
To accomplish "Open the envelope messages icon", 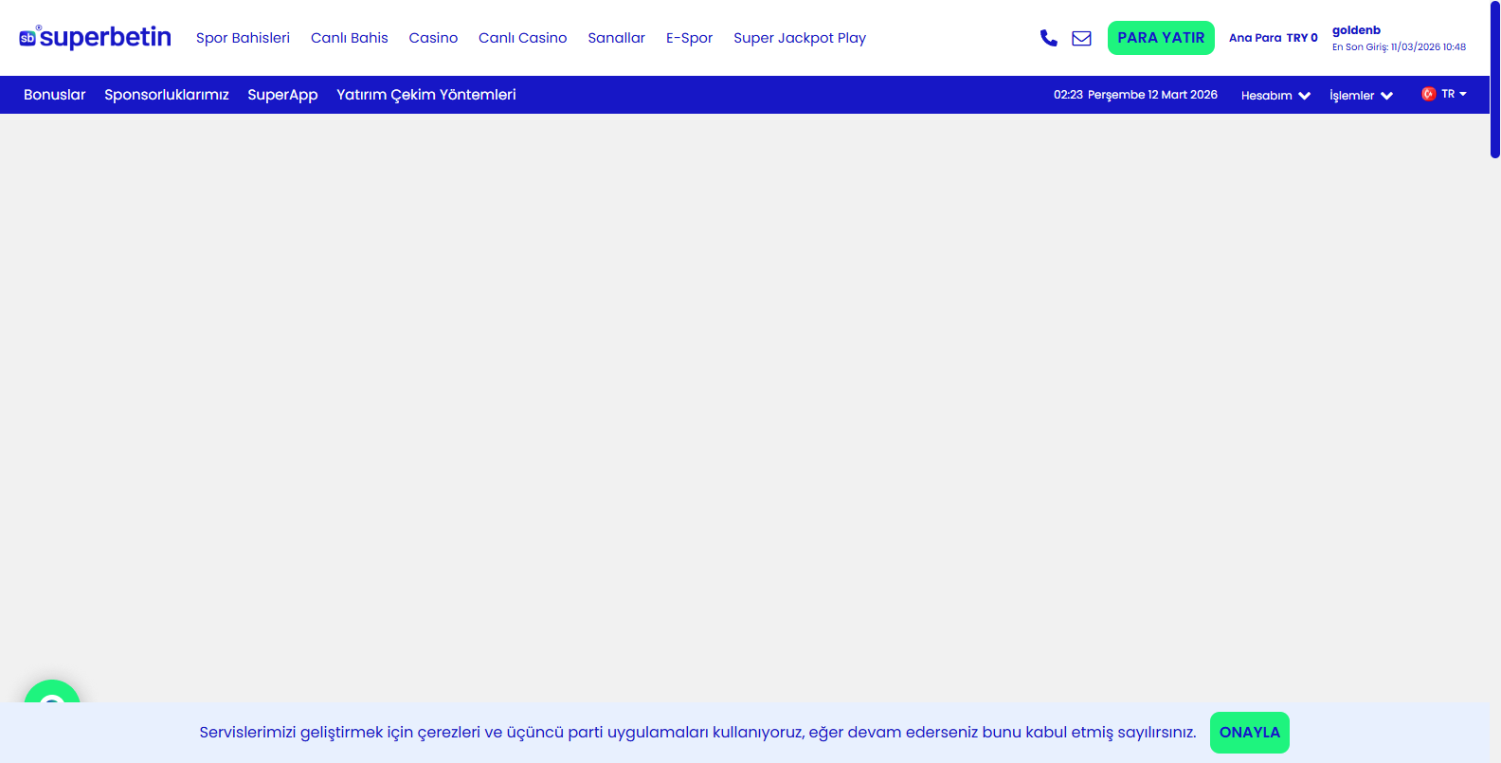I will [x=1081, y=38].
